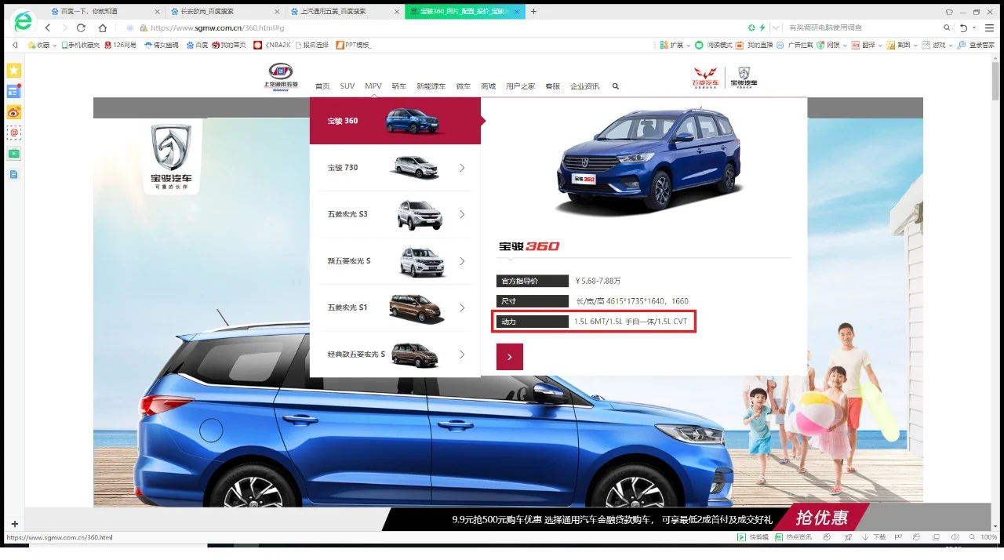Image resolution: width=1004 pixels, height=560 pixels.
Task: Click the Wuling Motors logo
Action: click(705, 77)
